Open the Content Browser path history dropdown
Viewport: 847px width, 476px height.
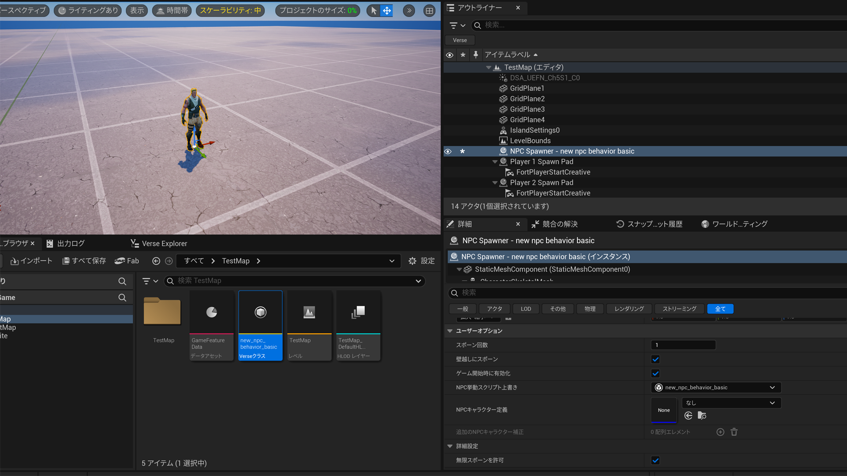(392, 261)
